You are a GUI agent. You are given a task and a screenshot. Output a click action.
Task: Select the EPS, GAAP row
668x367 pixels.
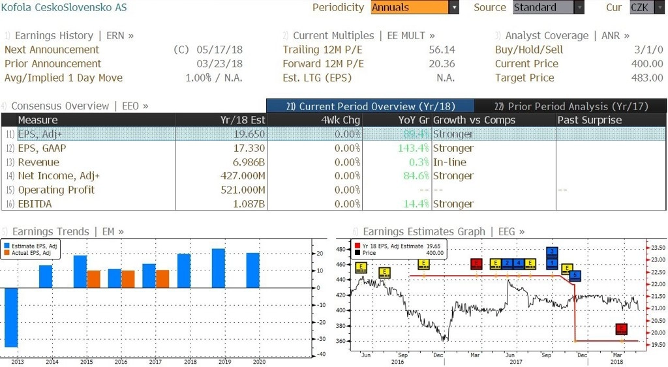point(333,148)
